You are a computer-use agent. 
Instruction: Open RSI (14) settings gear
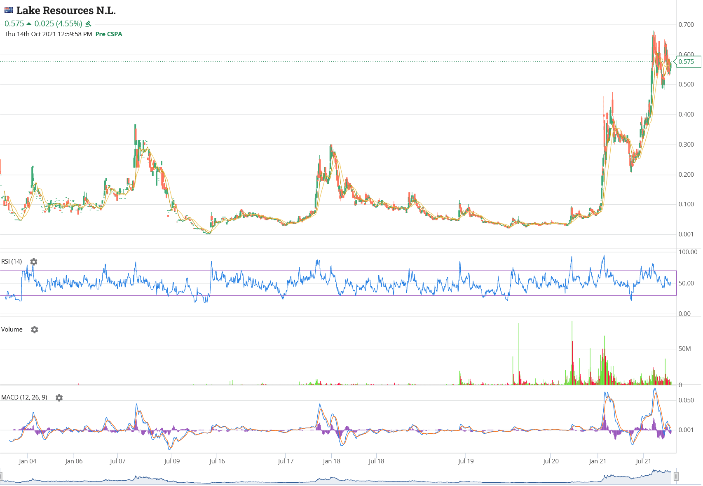click(x=34, y=262)
